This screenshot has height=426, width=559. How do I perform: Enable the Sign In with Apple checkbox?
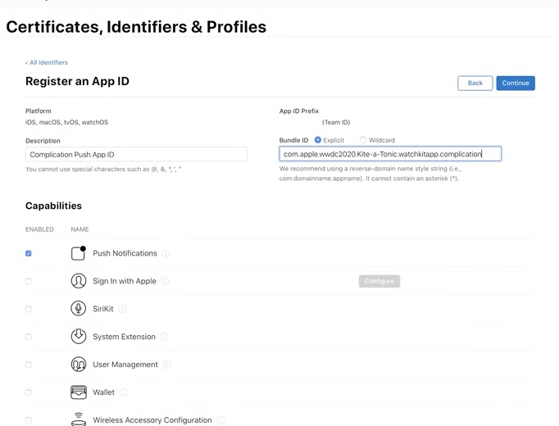[x=29, y=281]
